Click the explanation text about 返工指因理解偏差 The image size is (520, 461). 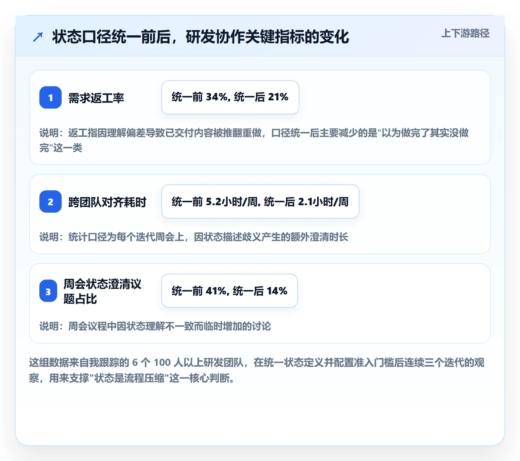click(254, 140)
